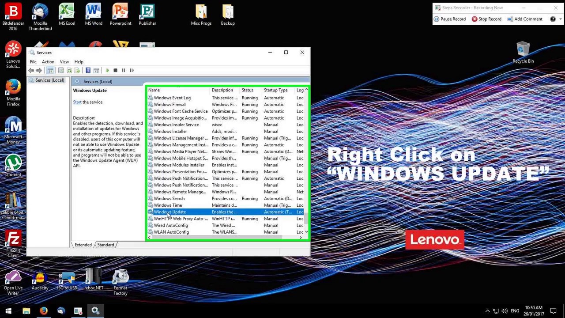Screen dimensions: 565x318
Task: Open the View menu in Services
Action: point(64,62)
